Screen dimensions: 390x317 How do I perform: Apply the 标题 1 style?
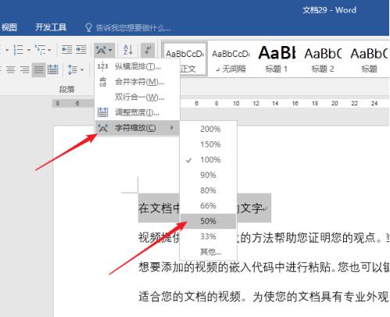point(277,60)
